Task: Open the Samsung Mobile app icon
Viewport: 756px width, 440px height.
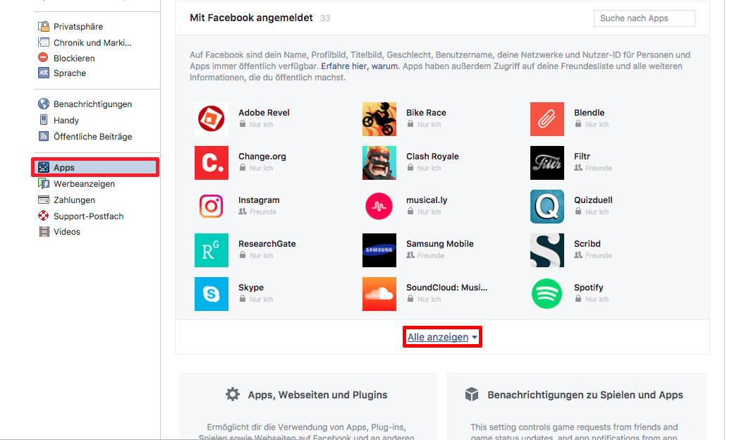Action: click(x=379, y=250)
